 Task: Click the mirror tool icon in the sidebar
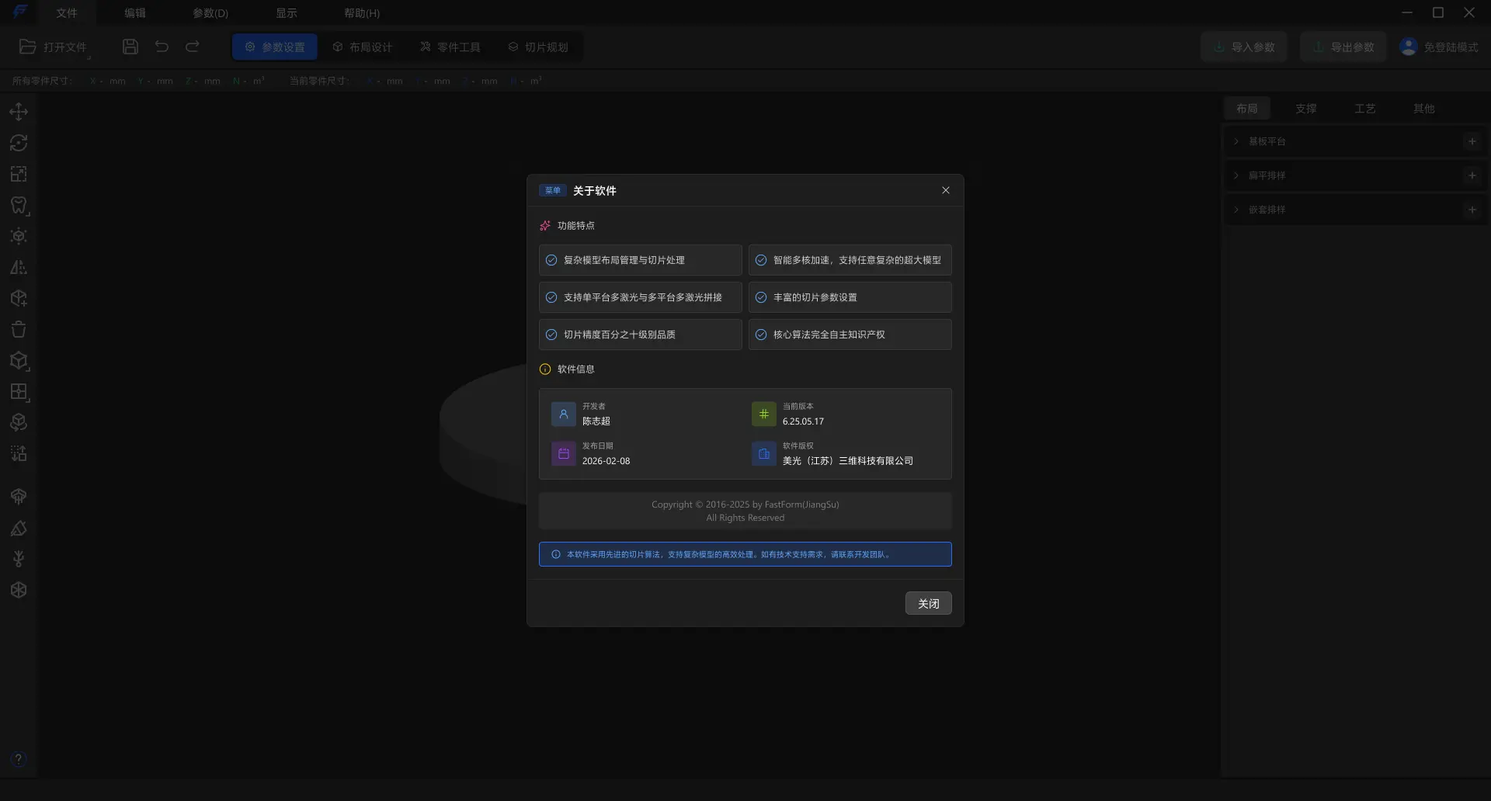coord(19,267)
